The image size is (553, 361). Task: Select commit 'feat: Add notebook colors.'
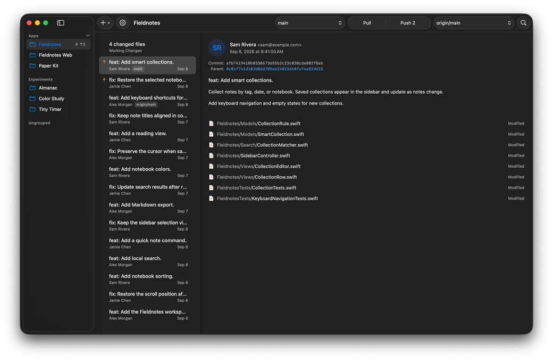coord(147,172)
